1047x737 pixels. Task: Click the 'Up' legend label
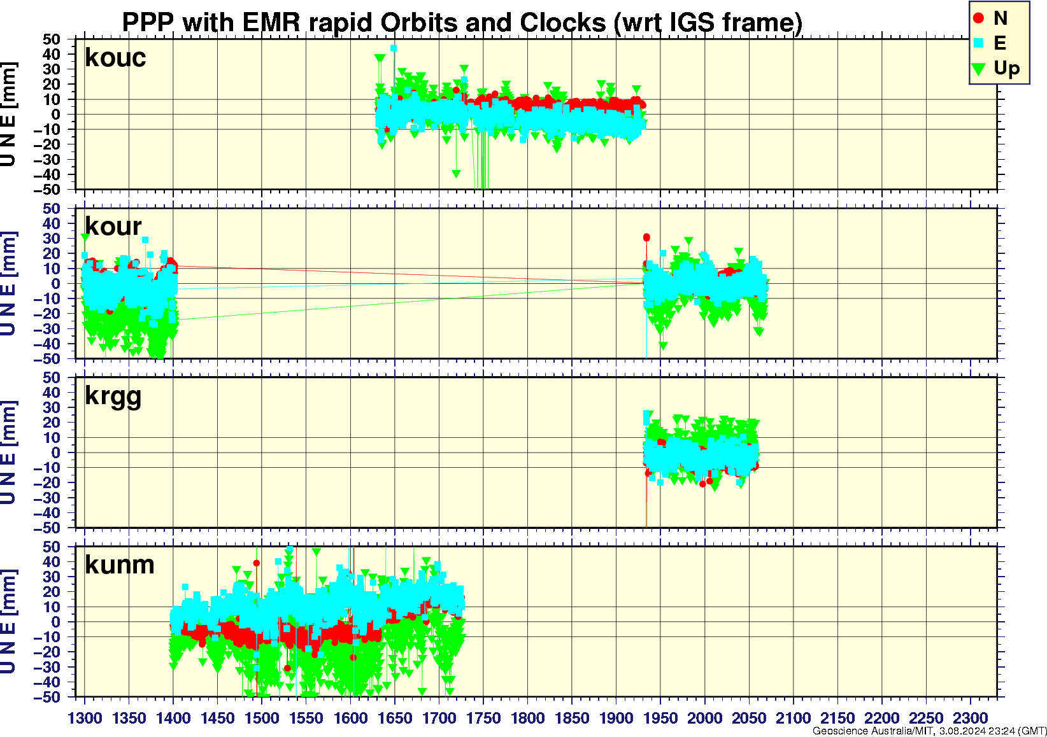1007,69
